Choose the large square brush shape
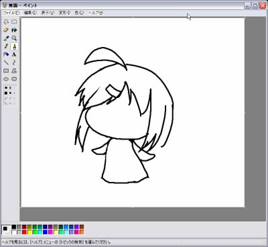This screenshot has width=268, height=247. (6, 93)
